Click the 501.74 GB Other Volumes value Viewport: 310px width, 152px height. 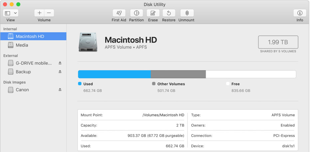point(166,90)
